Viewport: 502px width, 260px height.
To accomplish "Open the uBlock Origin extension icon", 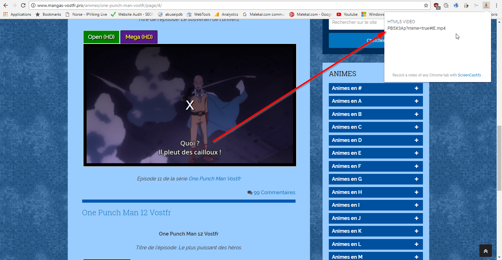I will coord(436,6).
